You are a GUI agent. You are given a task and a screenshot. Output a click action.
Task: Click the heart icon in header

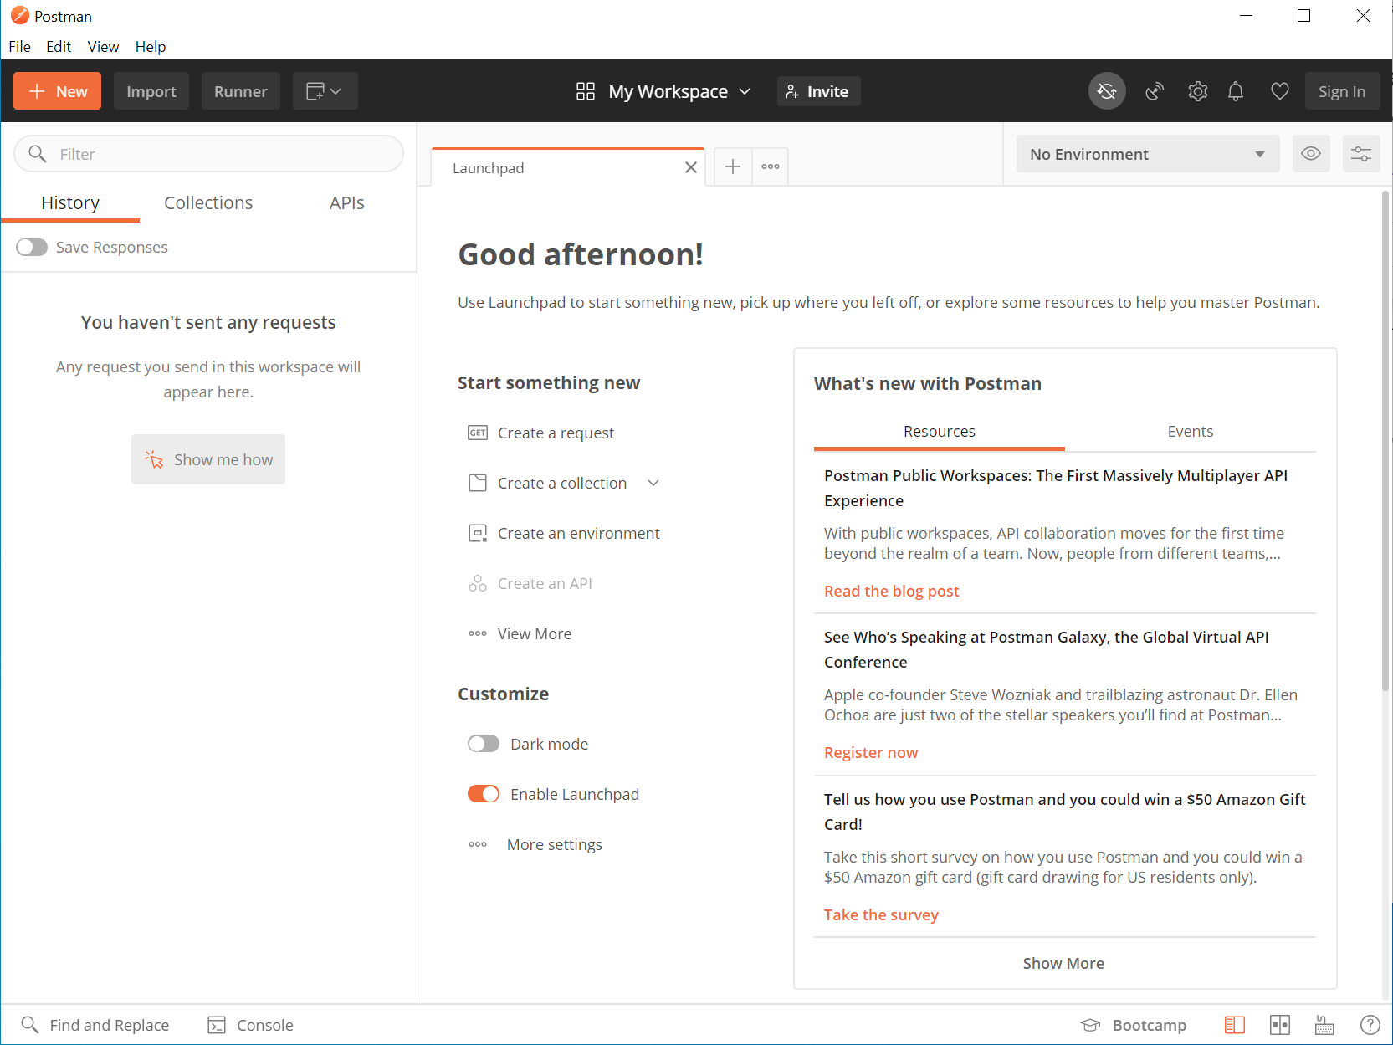point(1280,91)
